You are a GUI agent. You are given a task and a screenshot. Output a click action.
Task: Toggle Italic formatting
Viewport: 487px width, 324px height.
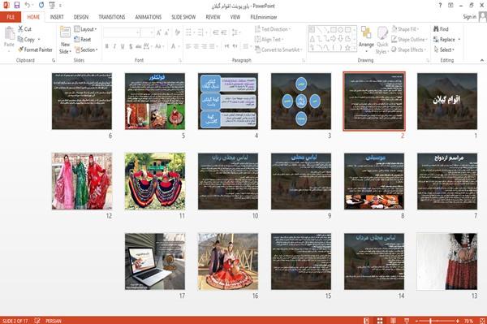click(x=114, y=46)
